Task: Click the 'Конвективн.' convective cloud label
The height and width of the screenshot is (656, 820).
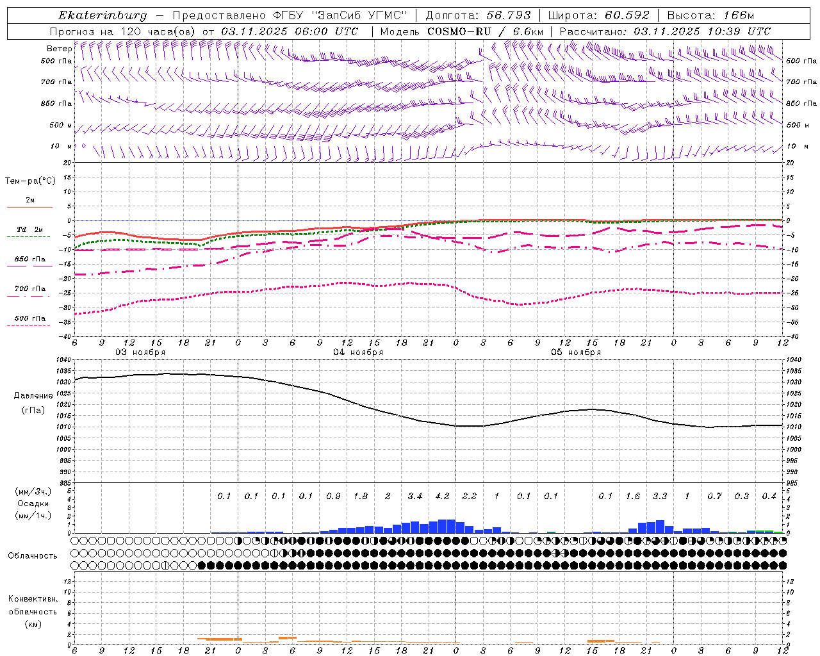Action: point(33,599)
